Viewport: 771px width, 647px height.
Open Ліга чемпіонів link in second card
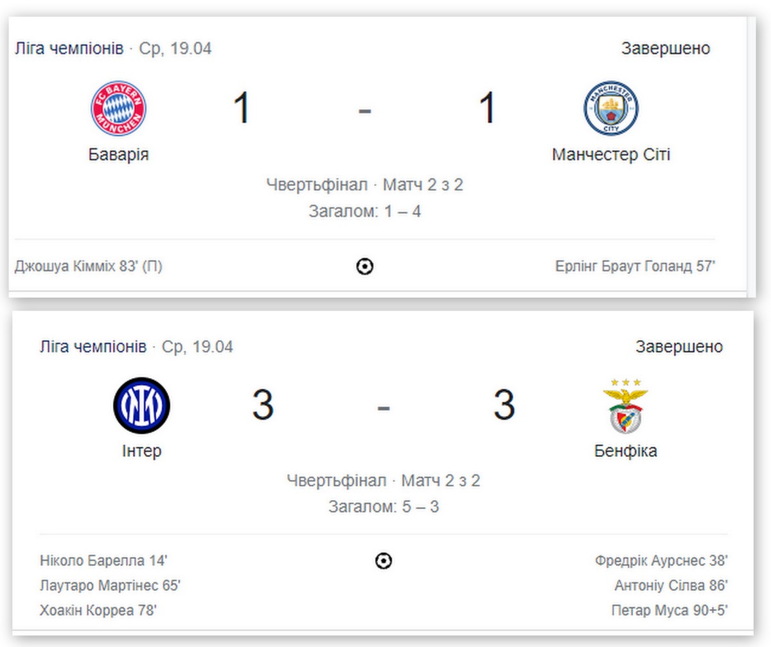[93, 347]
